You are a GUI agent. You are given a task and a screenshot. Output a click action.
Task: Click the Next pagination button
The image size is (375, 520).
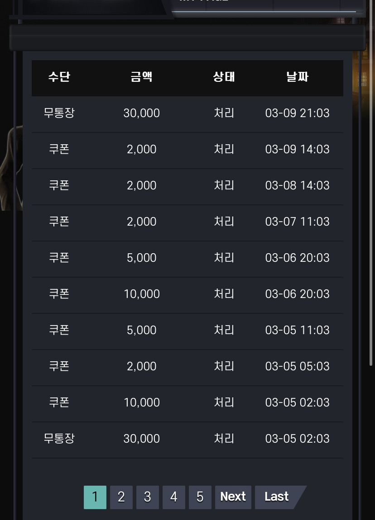click(x=233, y=497)
